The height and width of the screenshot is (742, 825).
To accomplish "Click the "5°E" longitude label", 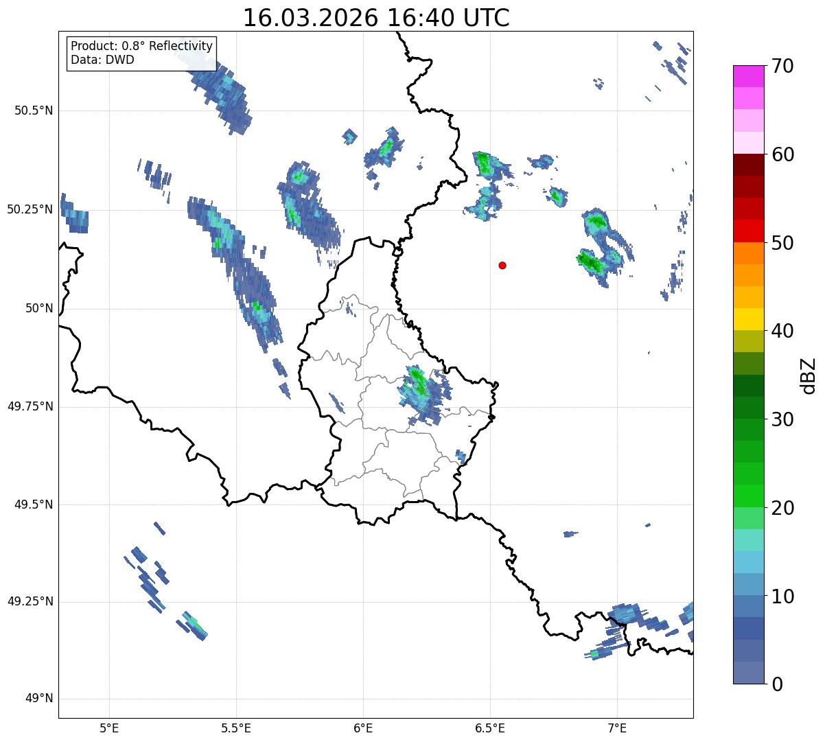I will pos(109,728).
